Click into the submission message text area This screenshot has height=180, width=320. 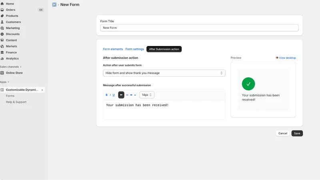pos(164,110)
